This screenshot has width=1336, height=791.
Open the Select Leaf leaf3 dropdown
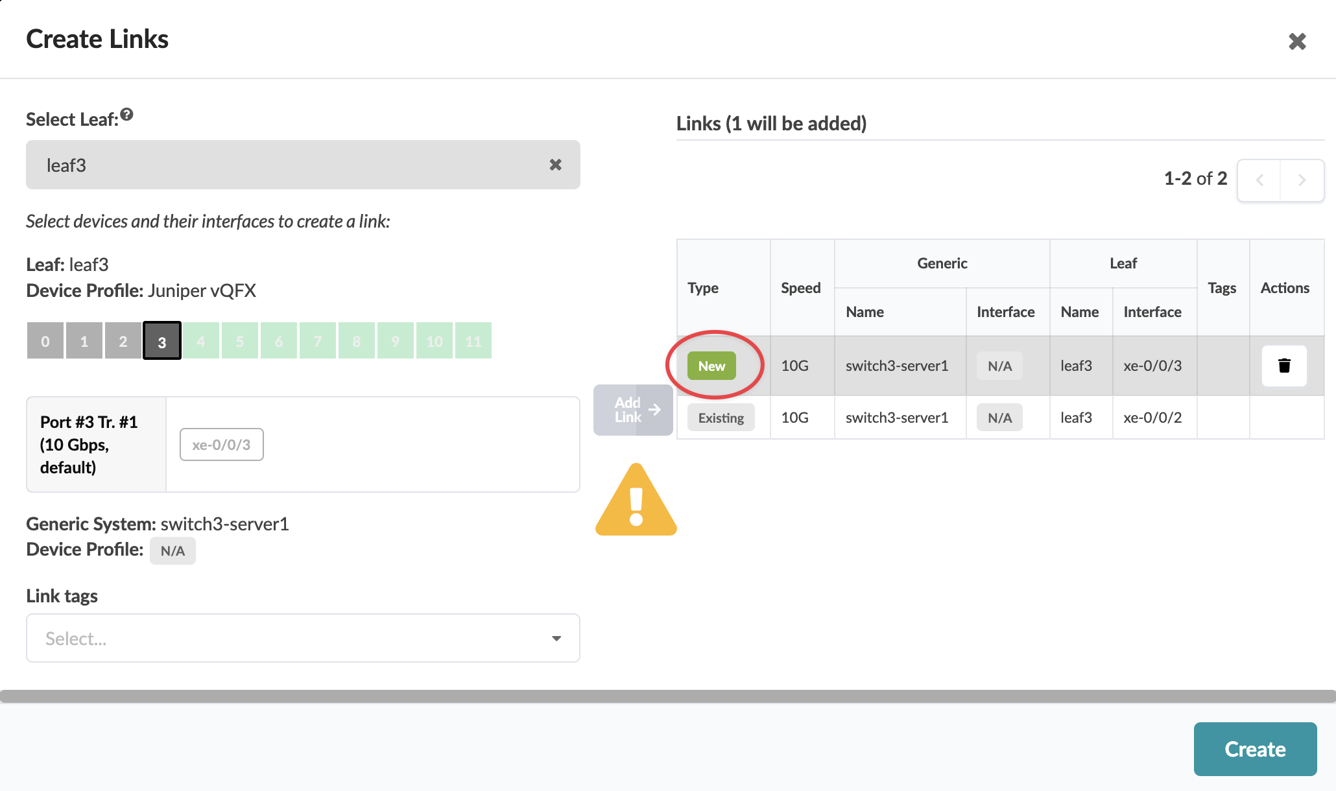coord(285,165)
